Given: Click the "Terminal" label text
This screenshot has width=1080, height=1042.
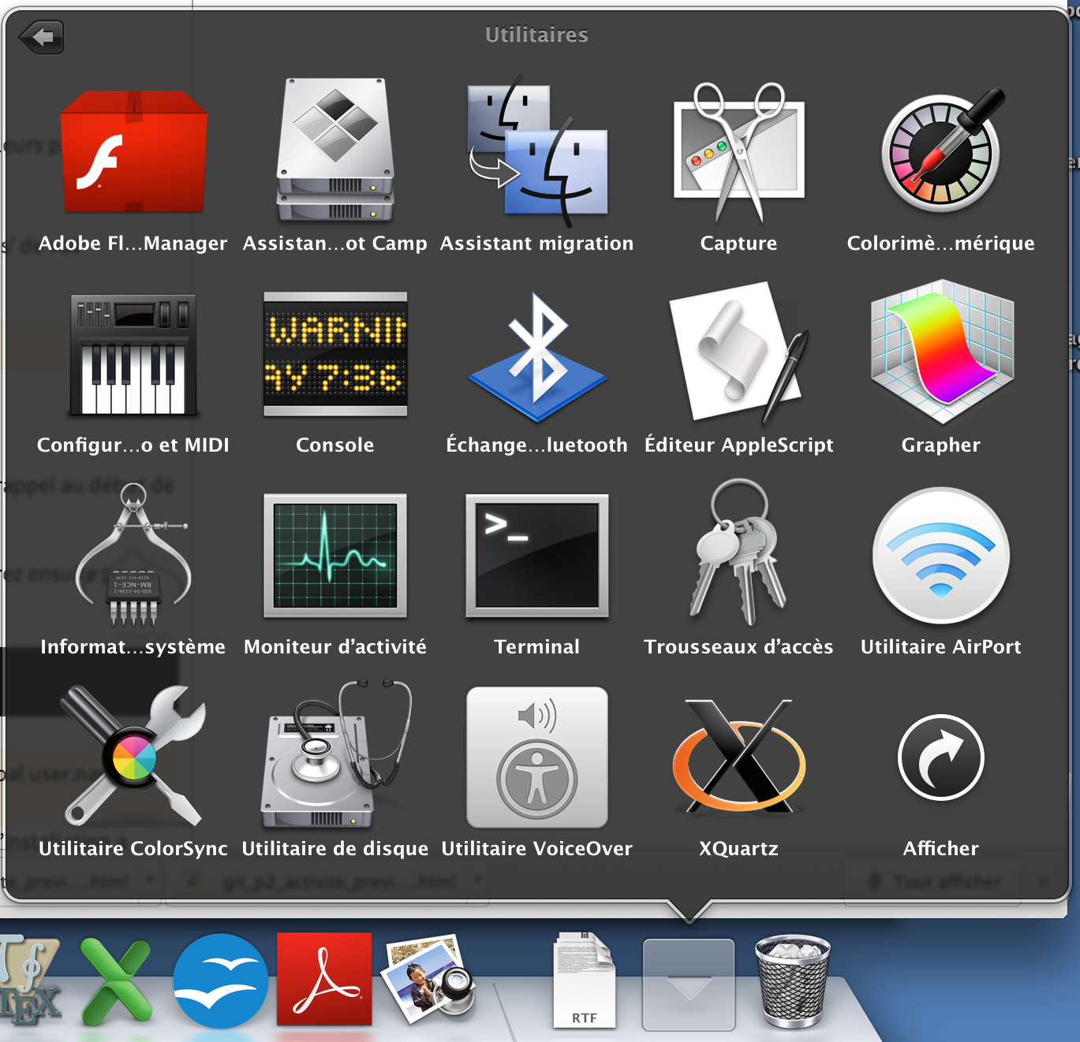Looking at the screenshot, I should tap(537, 647).
